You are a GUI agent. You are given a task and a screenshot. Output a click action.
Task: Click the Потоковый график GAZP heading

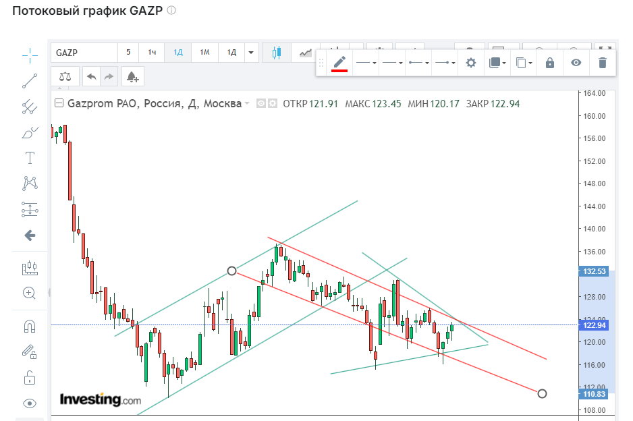87,11
